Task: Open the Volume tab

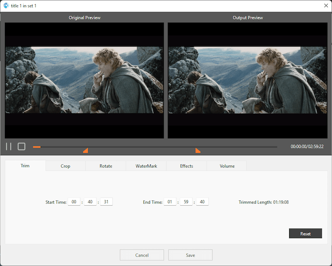Action: tap(227, 166)
